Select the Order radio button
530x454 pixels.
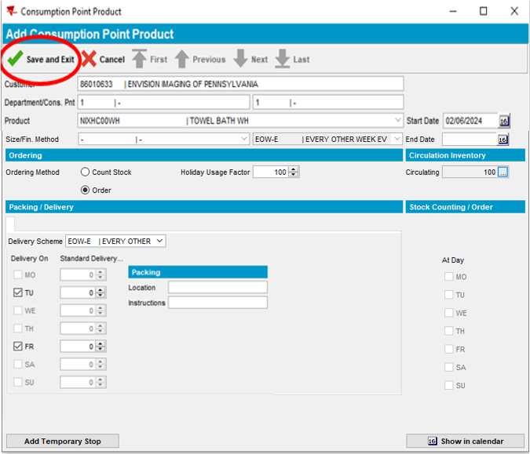(x=86, y=191)
